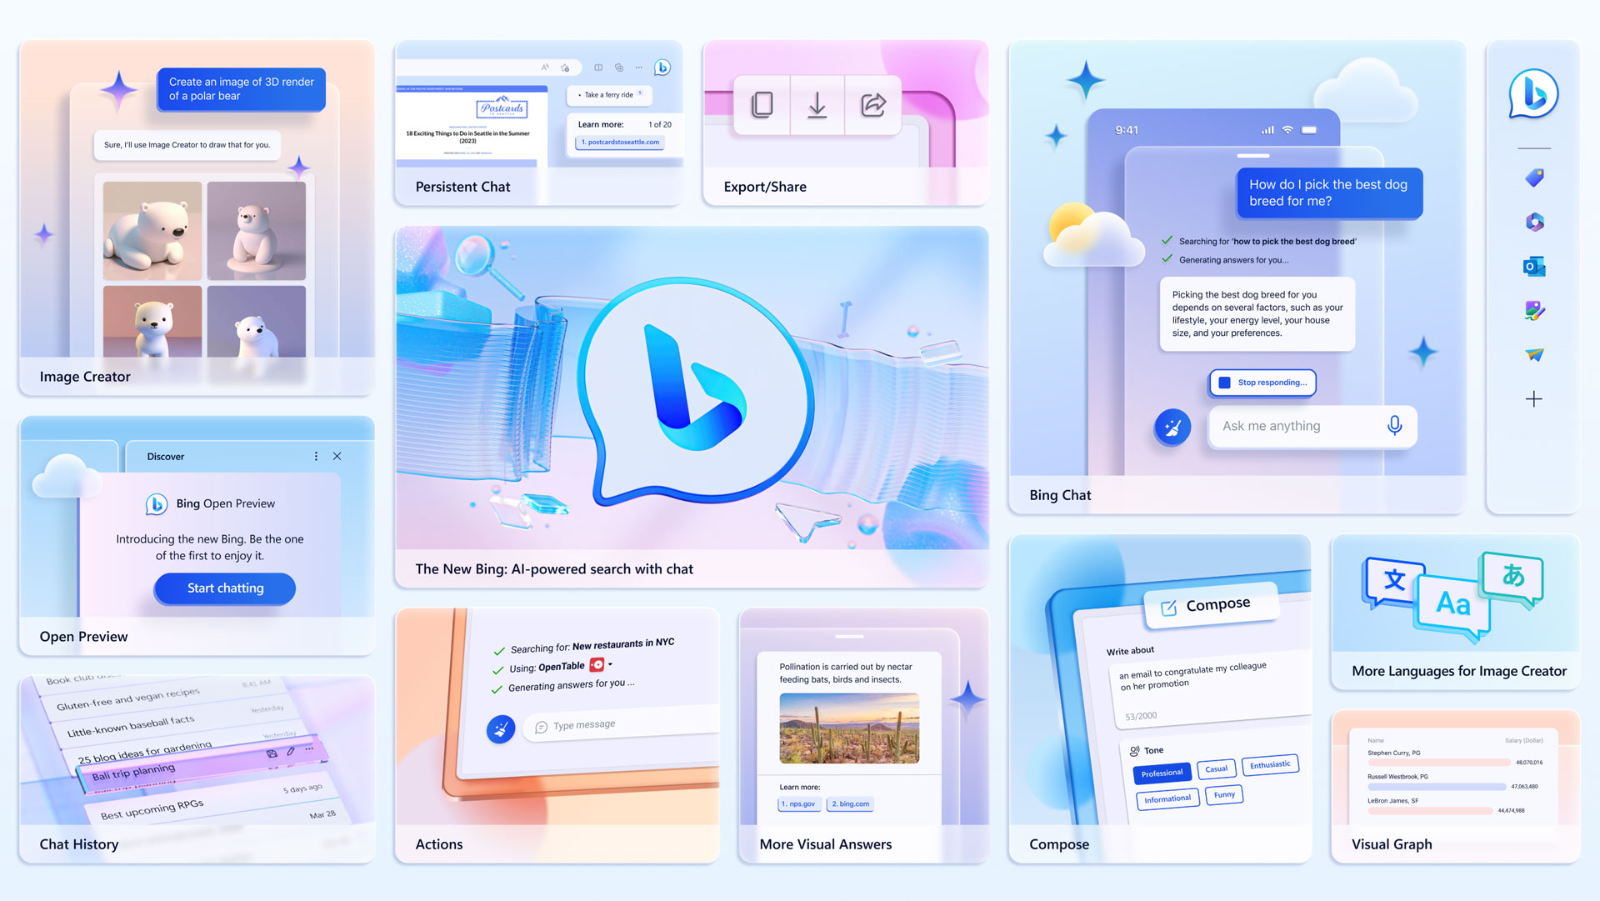The width and height of the screenshot is (1600, 901).
Task: Click Start chatting button in Open Preview
Action: [224, 587]
